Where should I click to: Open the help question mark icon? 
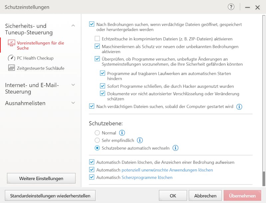click(x=231, y=7)
